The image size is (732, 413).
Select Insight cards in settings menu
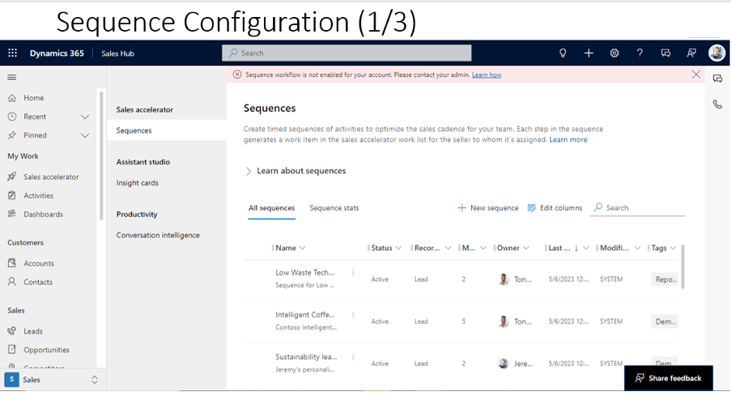point(138,183)
